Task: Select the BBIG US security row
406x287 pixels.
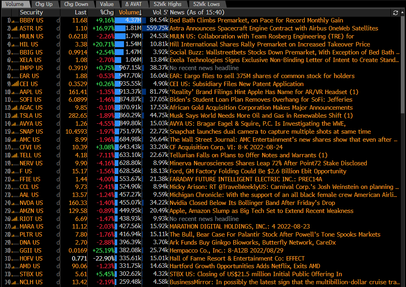Action: (x=31, y=52)
